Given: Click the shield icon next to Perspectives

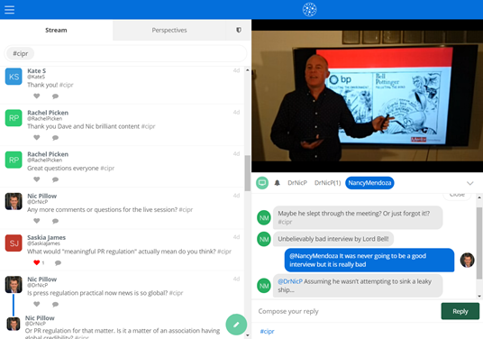Looking at the screenshot, I should [239, 30].
